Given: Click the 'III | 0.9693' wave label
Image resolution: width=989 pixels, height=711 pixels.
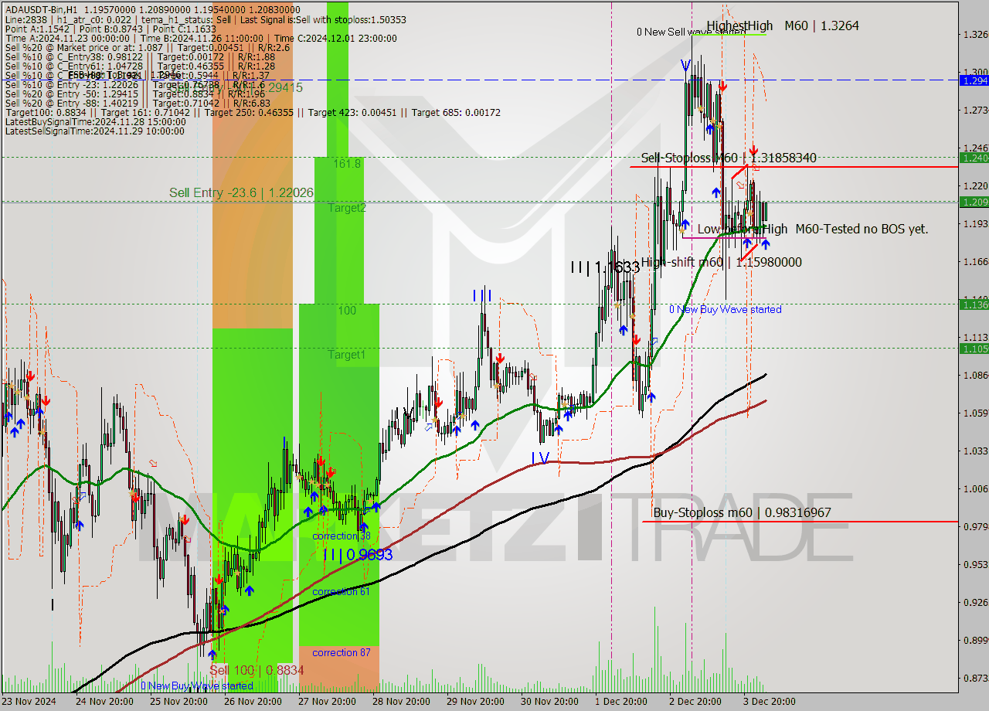Looking at the screenshot, I should (x=357, y=554).
